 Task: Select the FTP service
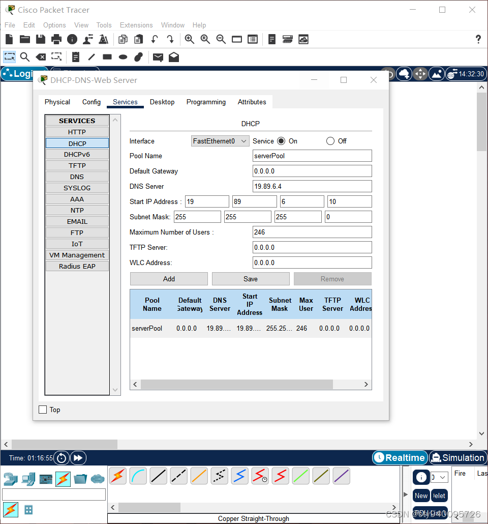point(77,232)
